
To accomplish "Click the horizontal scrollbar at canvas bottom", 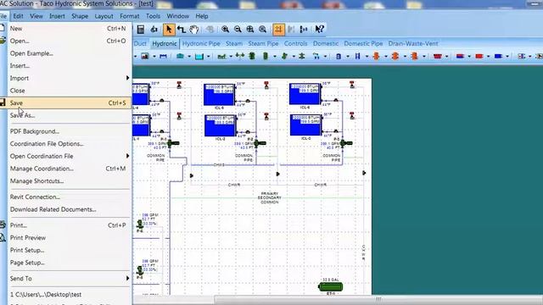I will coord(378,299).
